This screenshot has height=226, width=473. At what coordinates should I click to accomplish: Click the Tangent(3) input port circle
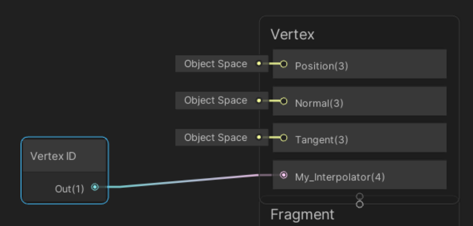pyautogui.click(x=284, y=138)
